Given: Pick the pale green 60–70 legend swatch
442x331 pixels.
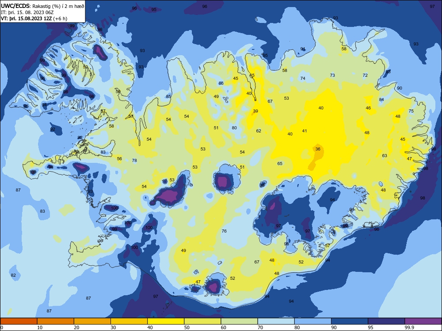Looking at the screenshot, I should click(x=239, y=321).
